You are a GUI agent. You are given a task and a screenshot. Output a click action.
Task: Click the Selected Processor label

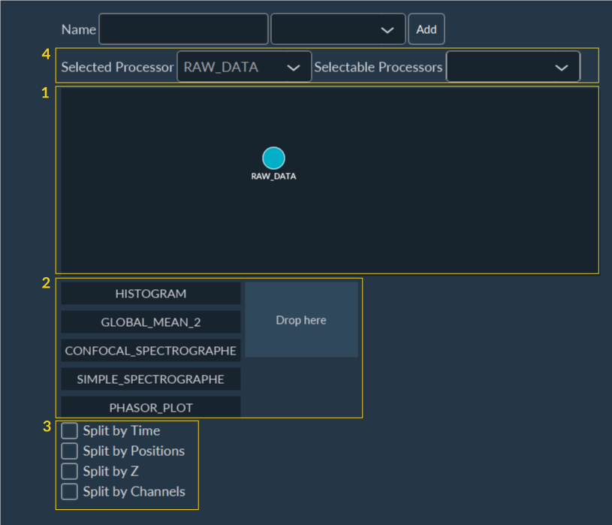[x=116, y=67]
